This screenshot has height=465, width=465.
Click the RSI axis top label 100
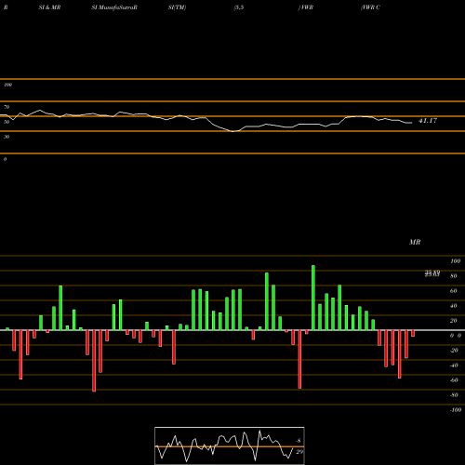point(7,85)
